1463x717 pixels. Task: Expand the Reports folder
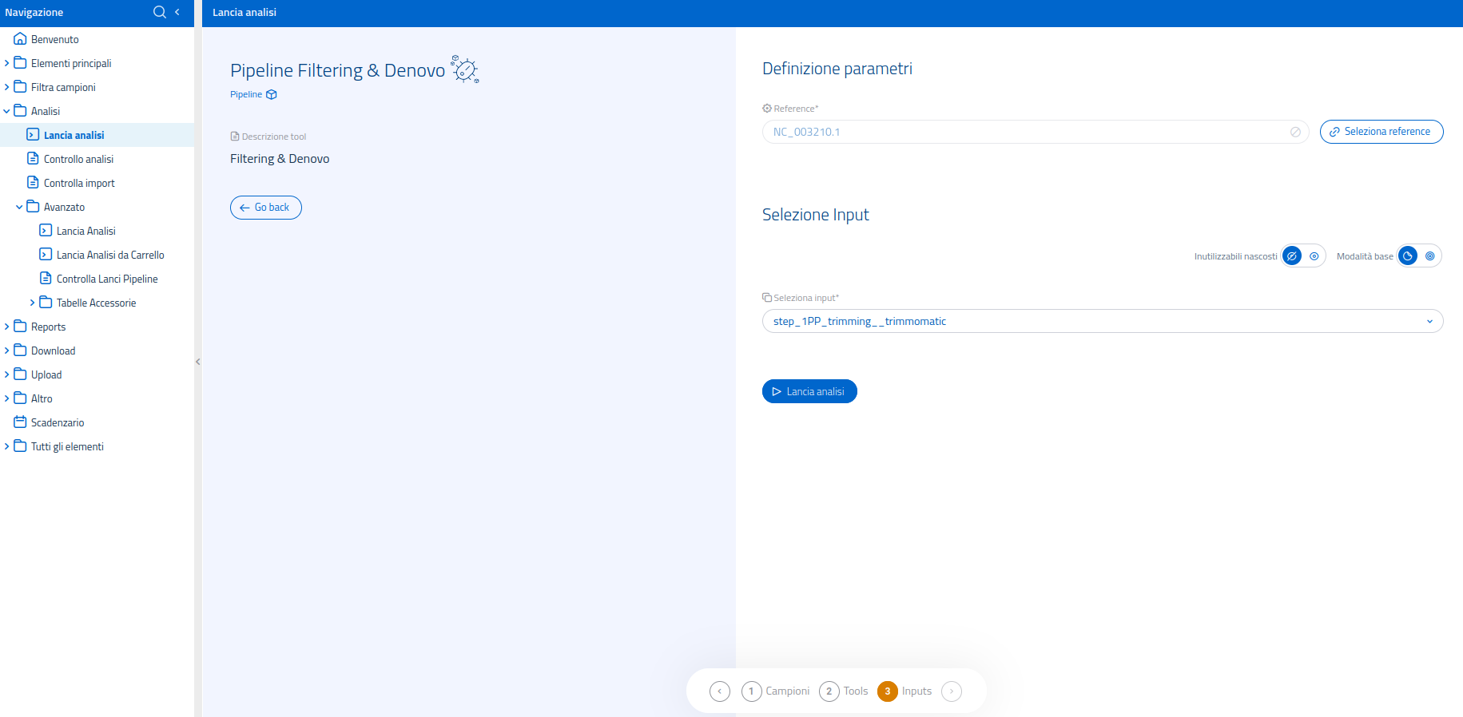point(7,327)
